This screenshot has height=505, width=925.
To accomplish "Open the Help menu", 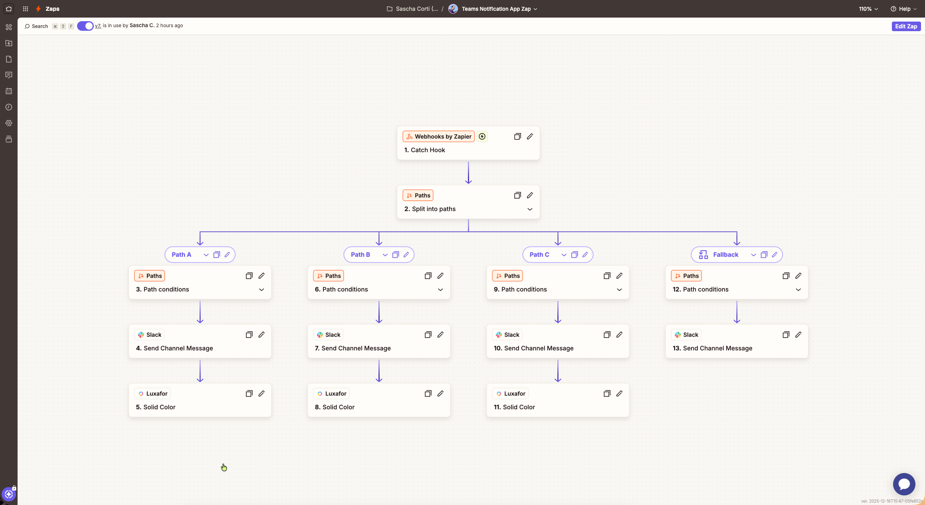I will click(903, 9).
